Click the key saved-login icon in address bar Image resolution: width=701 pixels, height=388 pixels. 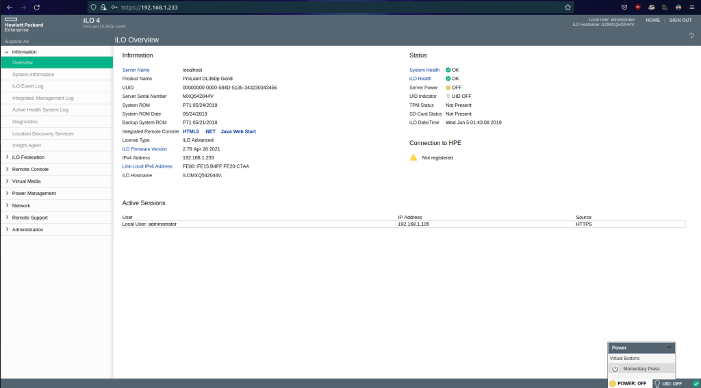click(114, 7)
